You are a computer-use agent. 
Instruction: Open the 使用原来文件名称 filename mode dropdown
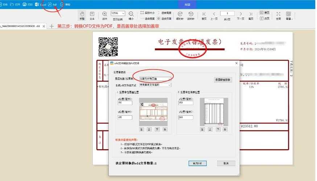point(155,85)
